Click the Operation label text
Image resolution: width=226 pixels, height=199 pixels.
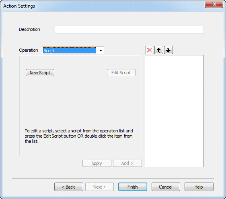[29, 50]
